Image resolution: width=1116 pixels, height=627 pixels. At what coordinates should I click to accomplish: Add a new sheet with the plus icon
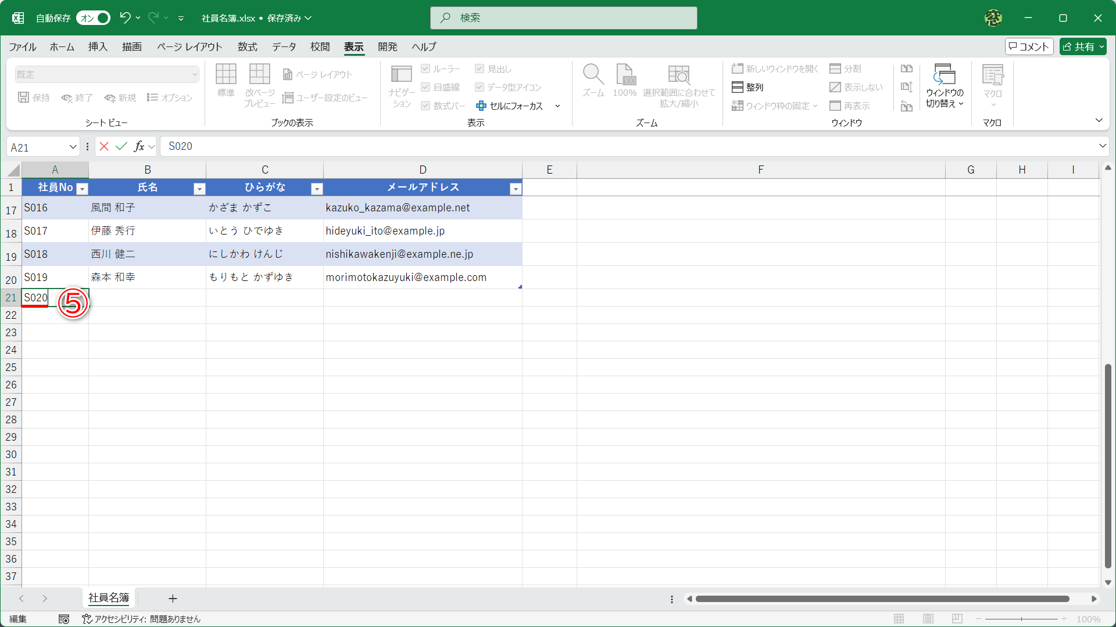click(173, 599)
